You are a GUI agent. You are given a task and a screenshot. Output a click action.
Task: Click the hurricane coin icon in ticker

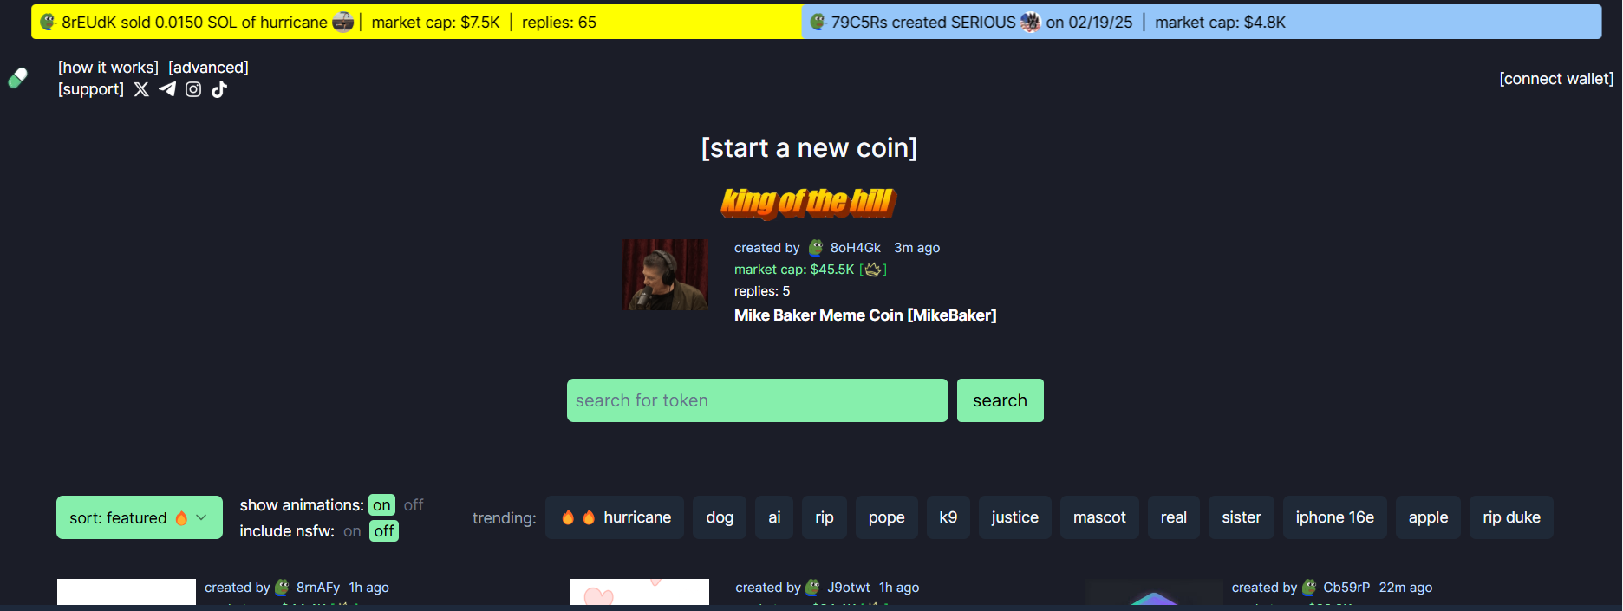tap(343, 23)
